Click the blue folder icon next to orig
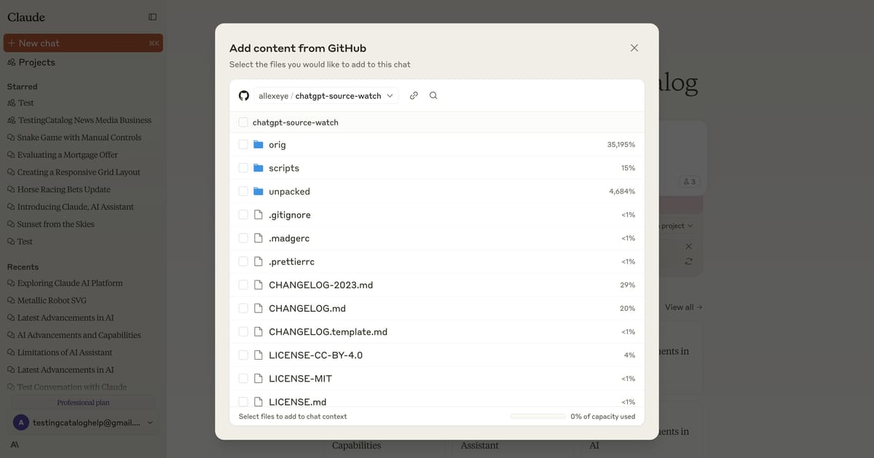Image resolution: width=874 pixels, height=458 pixels. tap(259, 144)
